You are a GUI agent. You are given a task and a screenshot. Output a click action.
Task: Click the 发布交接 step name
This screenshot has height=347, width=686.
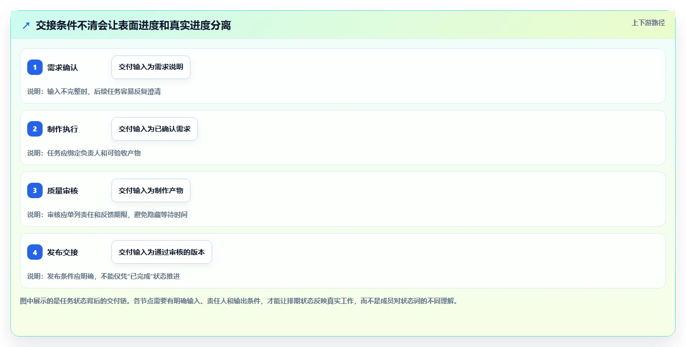(63, 252)
